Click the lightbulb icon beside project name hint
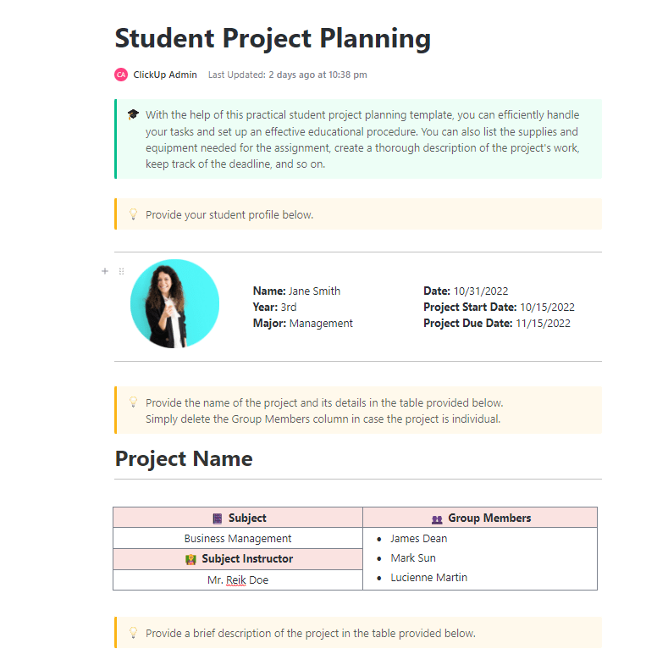The width and height of the screenshot is (668, 671). [133, 402]
